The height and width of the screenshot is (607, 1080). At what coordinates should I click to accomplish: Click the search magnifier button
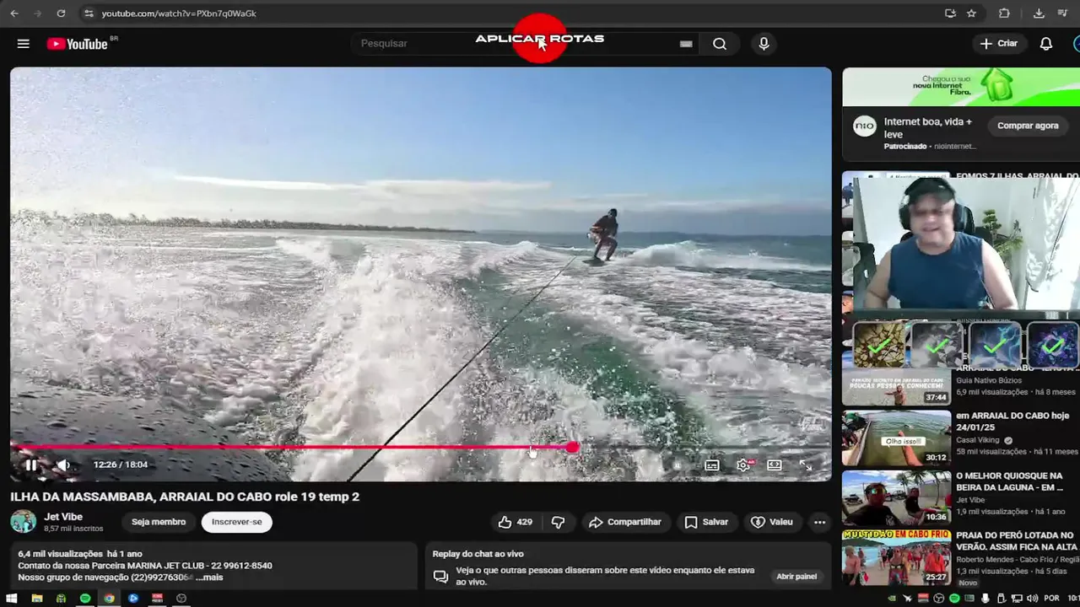719,44
